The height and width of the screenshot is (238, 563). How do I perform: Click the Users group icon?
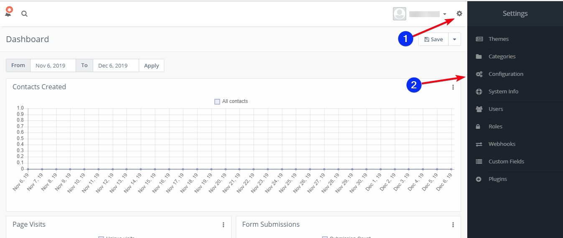coord(479,109)
